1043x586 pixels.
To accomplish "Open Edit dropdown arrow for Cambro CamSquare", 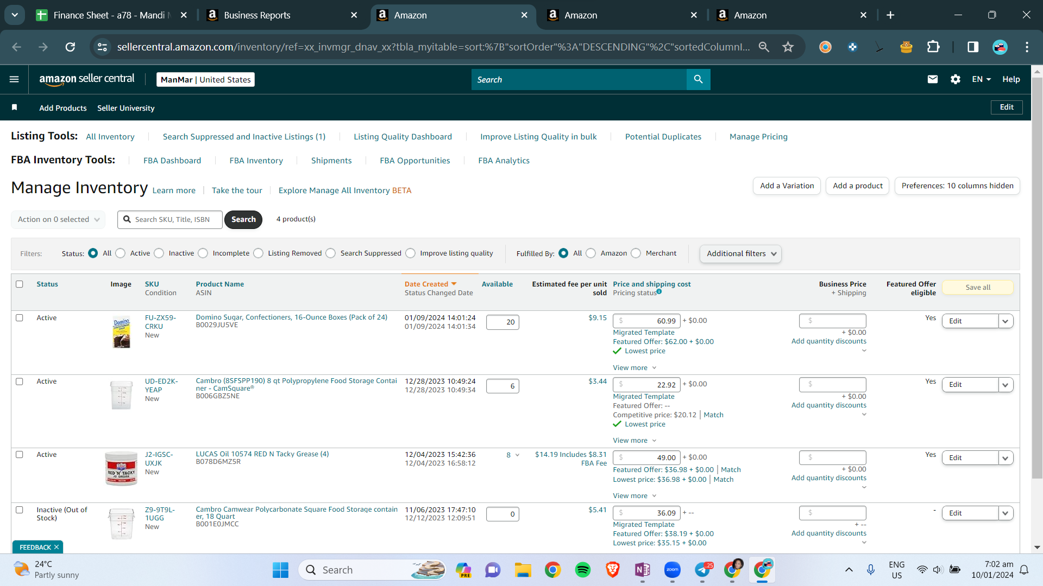I will pyautogui.click(x=1006, y=385).
